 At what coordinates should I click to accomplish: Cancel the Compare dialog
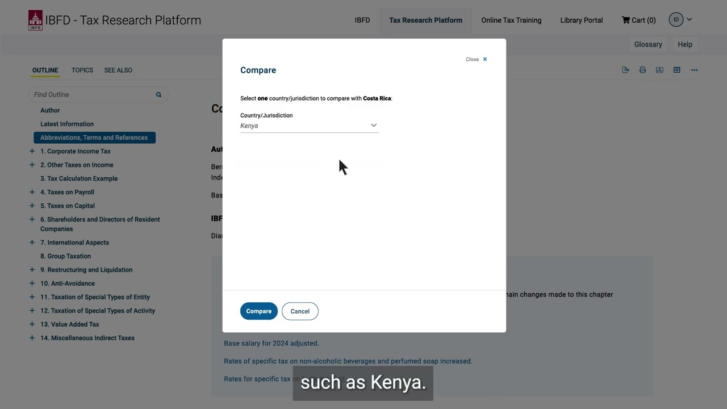coord(300,311)
